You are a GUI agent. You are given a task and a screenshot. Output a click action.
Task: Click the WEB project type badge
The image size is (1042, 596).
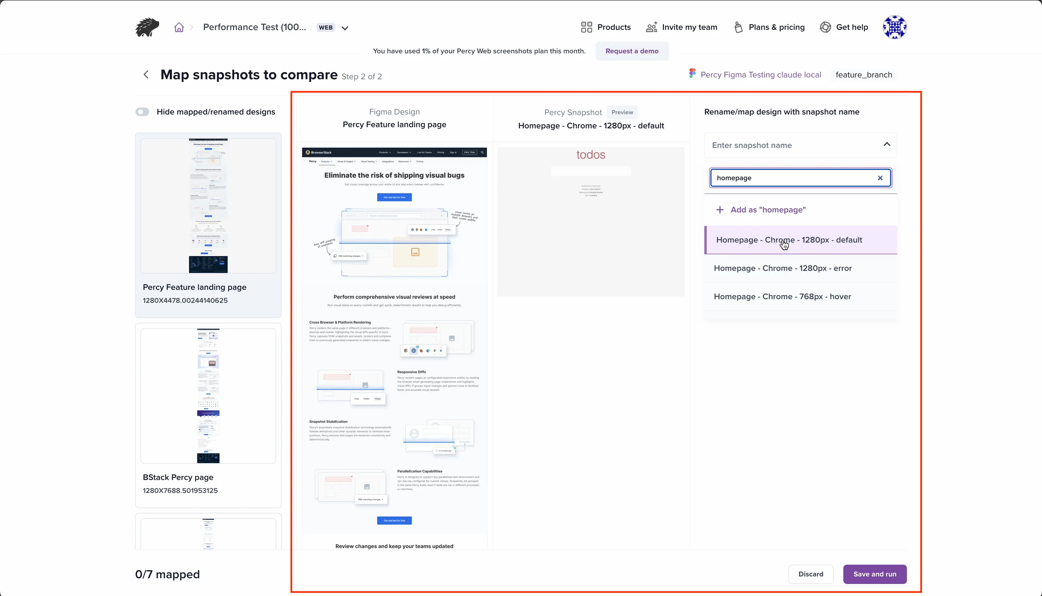tap(326, 27)
